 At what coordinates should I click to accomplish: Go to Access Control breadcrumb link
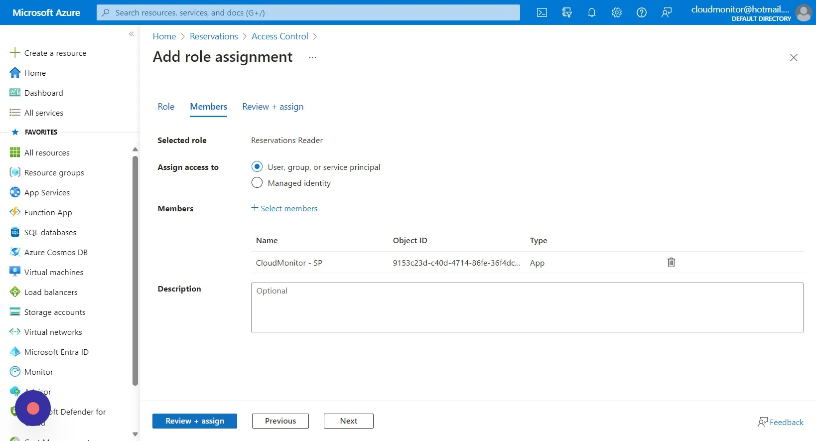[x=279, y=36]
